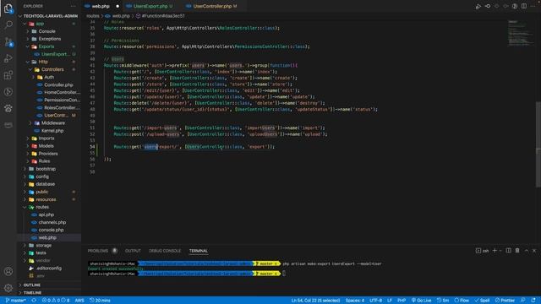This screenshot has height=304, width=541.
Task: Change Spaces: 4 indentation setting
Action: point(355,301)
